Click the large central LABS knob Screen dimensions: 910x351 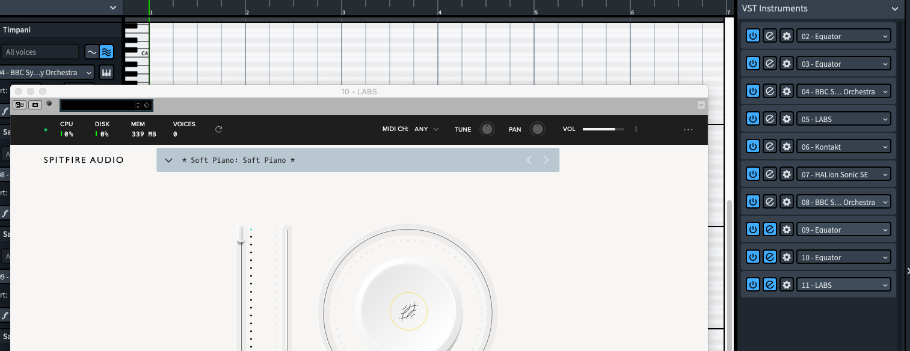(408, 311)
